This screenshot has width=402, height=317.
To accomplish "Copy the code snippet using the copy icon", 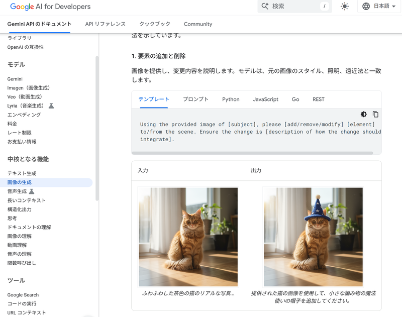I will [376, 115].
